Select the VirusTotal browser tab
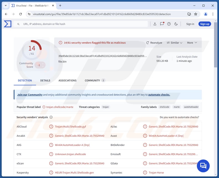The height and width of the screenshot is (178, 219). click(x=32, y=6)
